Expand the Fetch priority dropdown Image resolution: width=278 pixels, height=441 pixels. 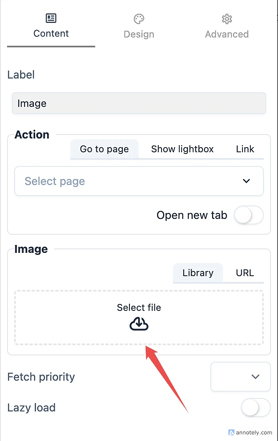point(240,377)
